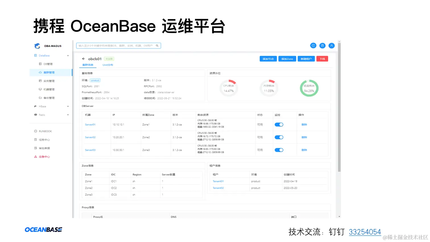Click the HBase icon in the sidebar
The width and height of the screenshot is (430, 242).
pos(36,106)
